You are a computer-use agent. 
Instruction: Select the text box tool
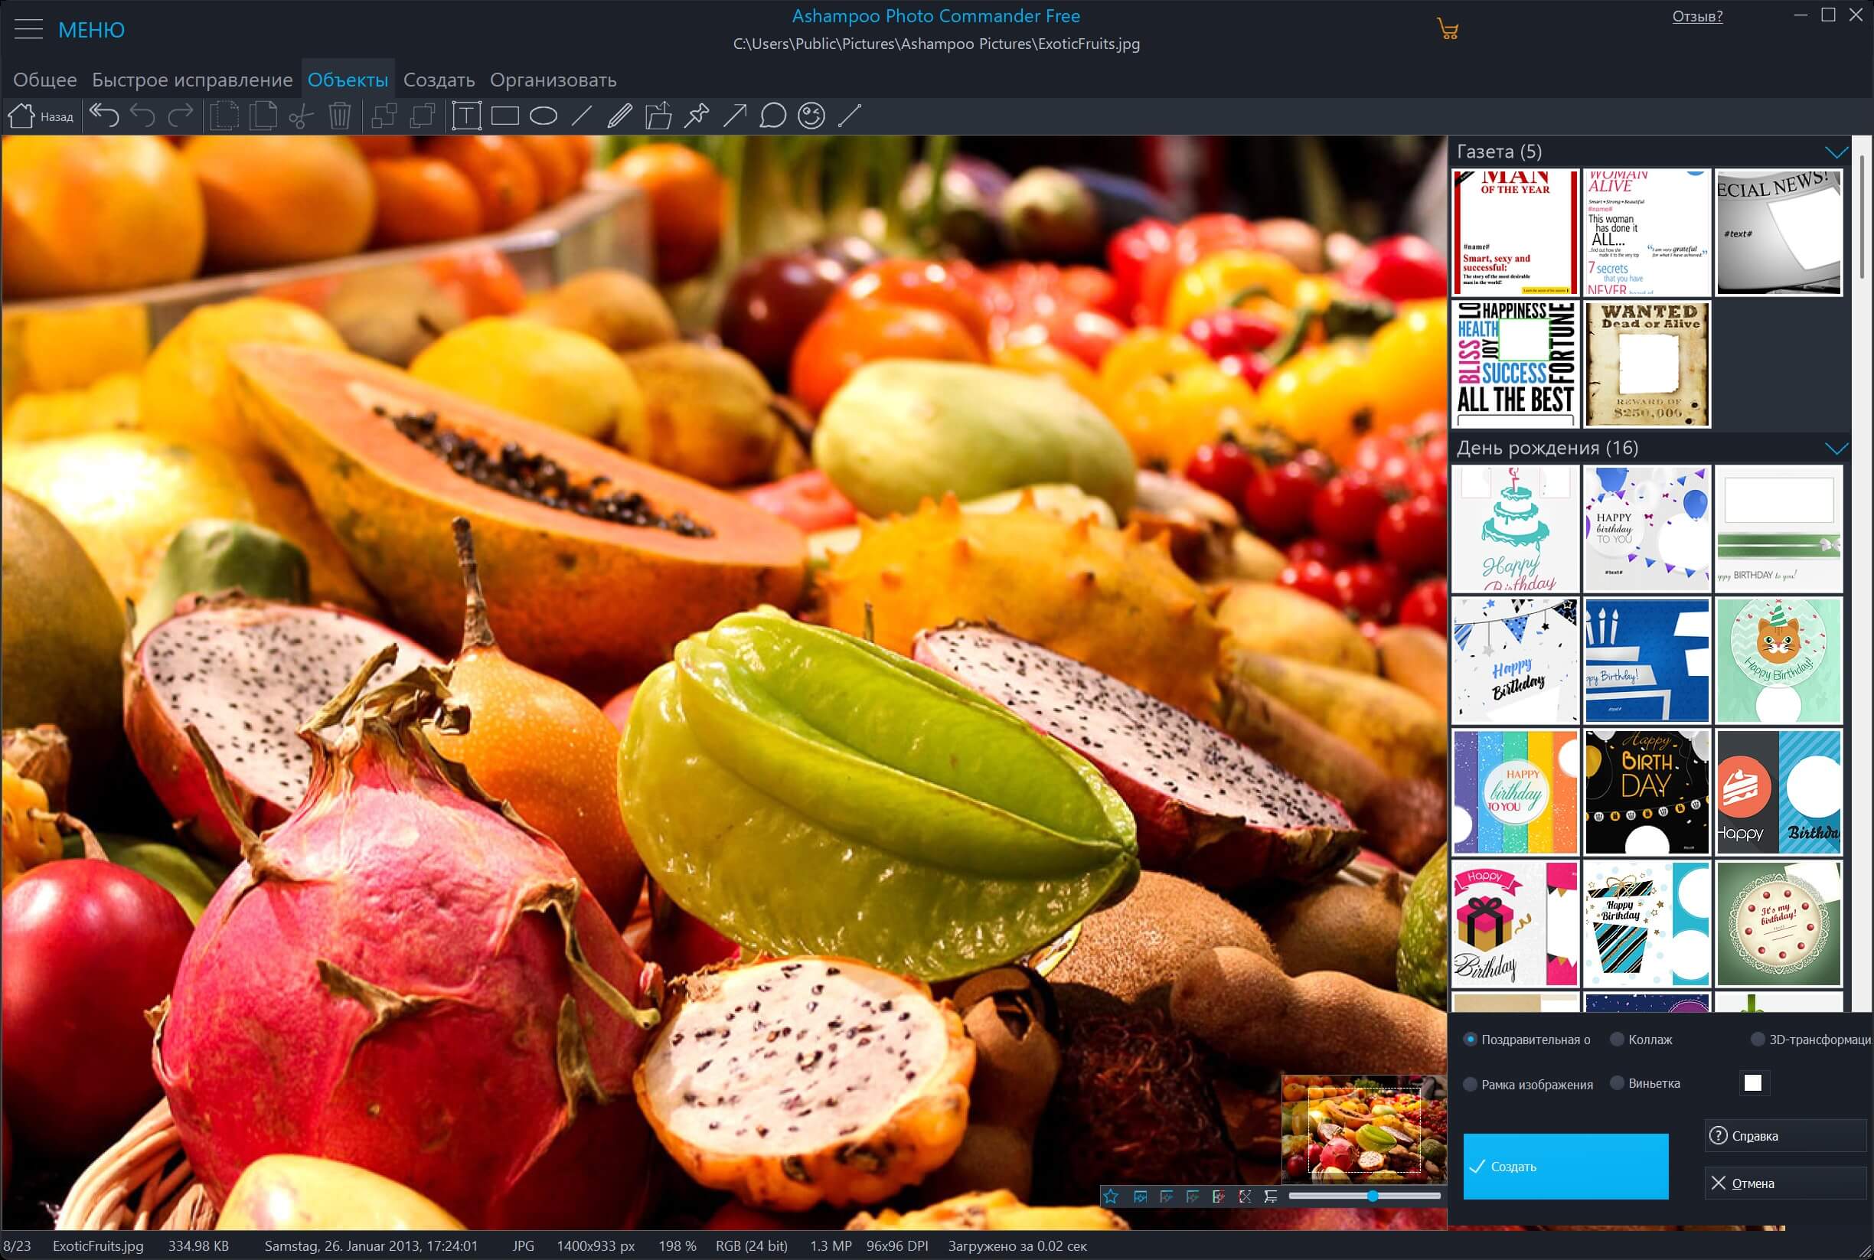466,116
